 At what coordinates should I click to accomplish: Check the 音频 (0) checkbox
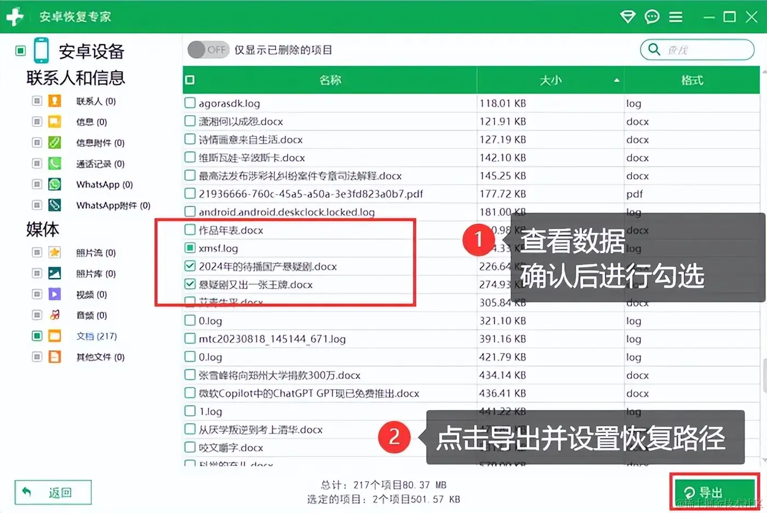point(37,315)
